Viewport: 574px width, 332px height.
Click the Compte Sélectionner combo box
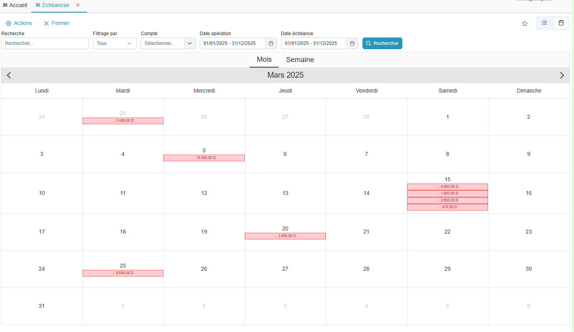pos(162,43)
